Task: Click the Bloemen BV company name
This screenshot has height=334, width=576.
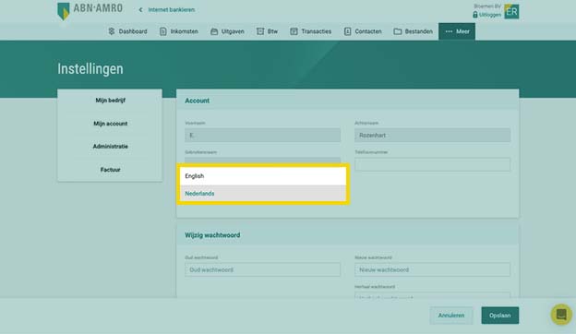Action: point(487,6)
